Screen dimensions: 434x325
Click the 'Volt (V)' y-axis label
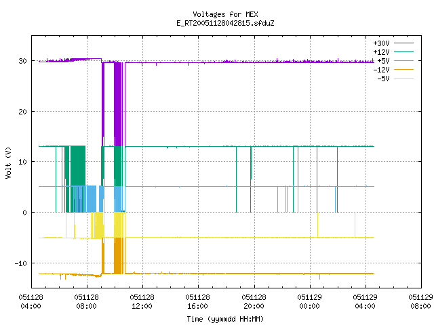click(x=8, y=162)
